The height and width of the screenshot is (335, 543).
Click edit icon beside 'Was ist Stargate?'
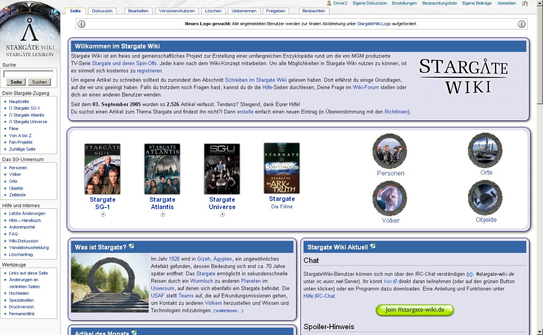pos(132,246)
